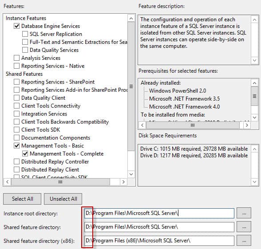Click Prerequisites scroll right arrow
Screen dimensions: 261x249
point(247,125)
